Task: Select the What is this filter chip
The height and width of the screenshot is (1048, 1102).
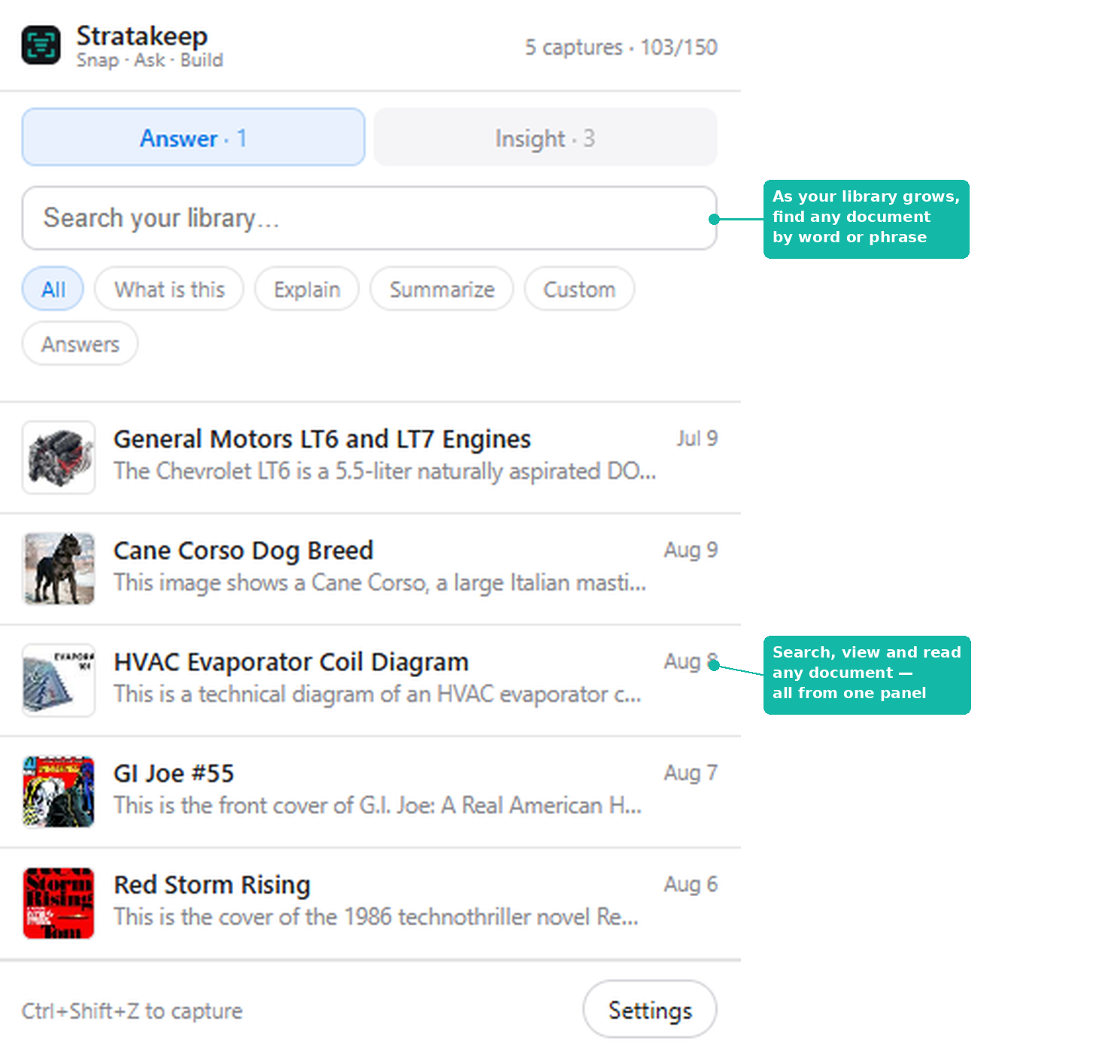Action: point(169,289)
